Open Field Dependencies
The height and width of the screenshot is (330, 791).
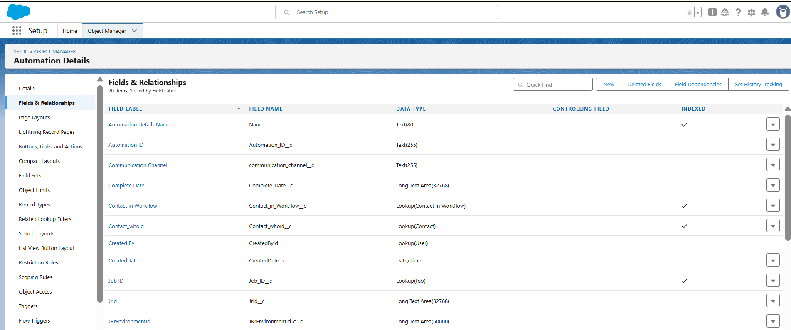[x=698, y=84]
